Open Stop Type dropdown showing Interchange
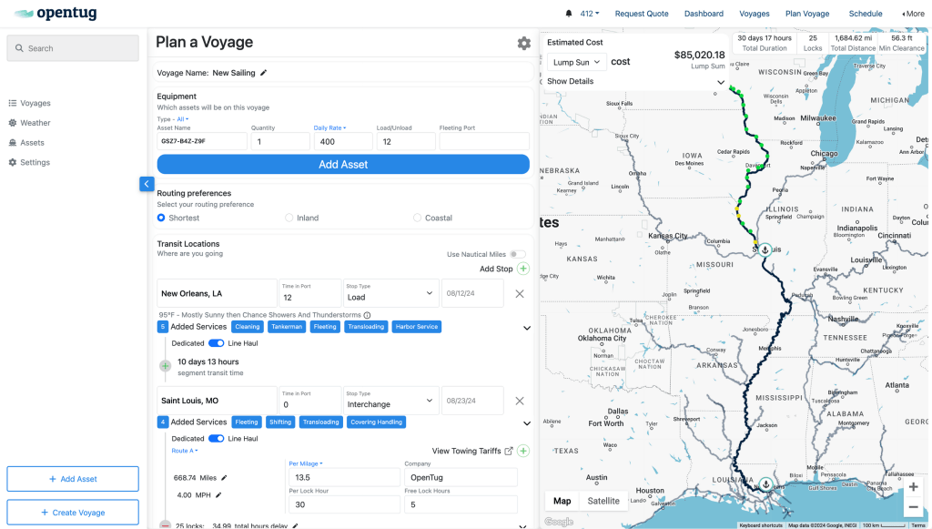Screen dimensions: 932x529 coord(390,404)
